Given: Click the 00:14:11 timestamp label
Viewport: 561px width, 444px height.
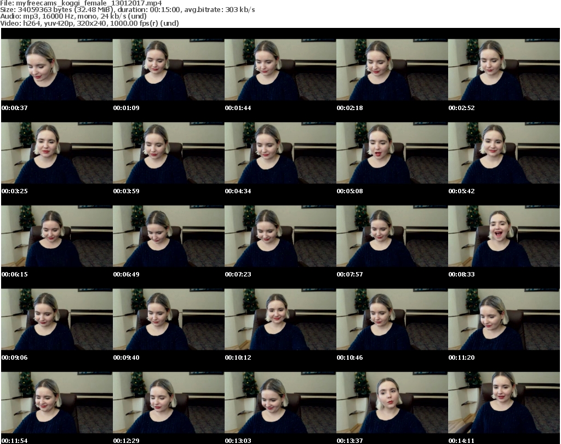Looking at the screenshot, I should tap(461, 441).
